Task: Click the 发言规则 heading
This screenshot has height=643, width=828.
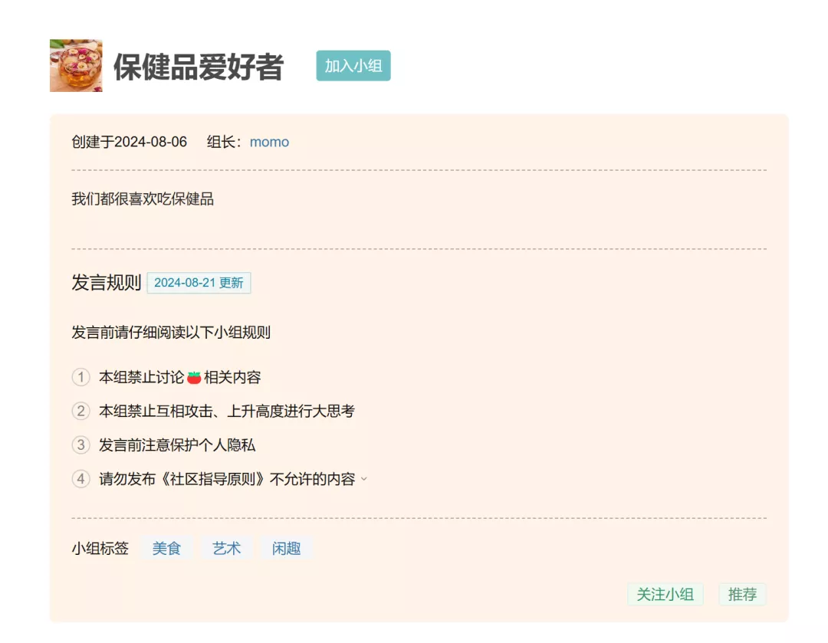Action: (106, 283)
